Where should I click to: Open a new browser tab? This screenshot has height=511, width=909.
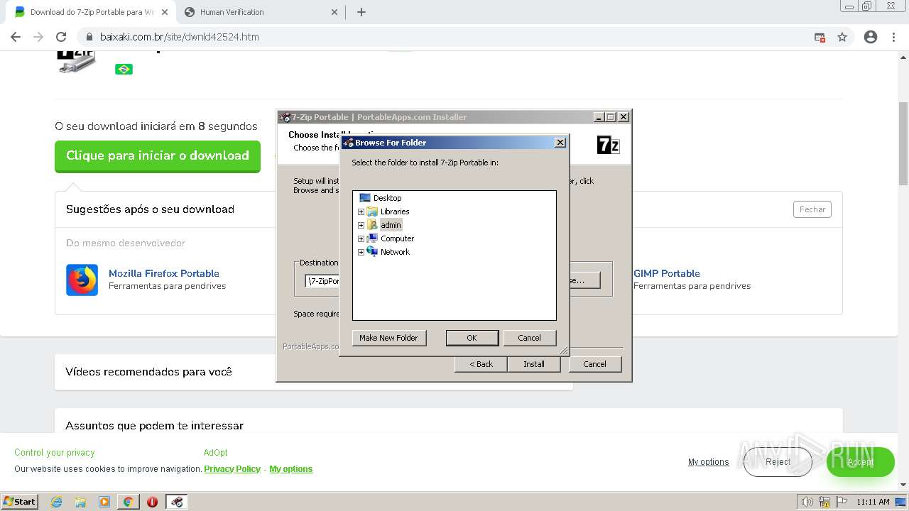[x=361, y=12]
